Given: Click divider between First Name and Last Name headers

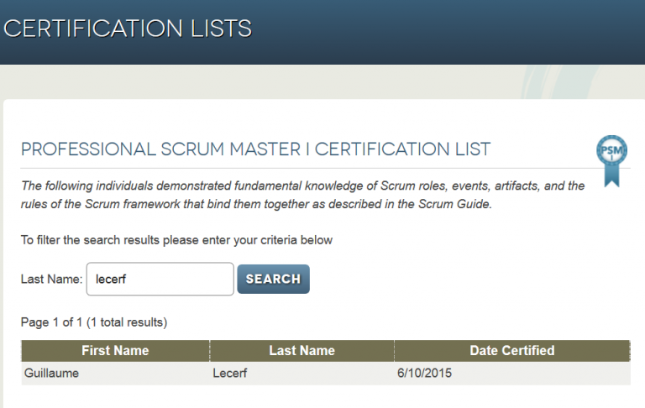Looking at the screenshot, I should pos(210,351).
